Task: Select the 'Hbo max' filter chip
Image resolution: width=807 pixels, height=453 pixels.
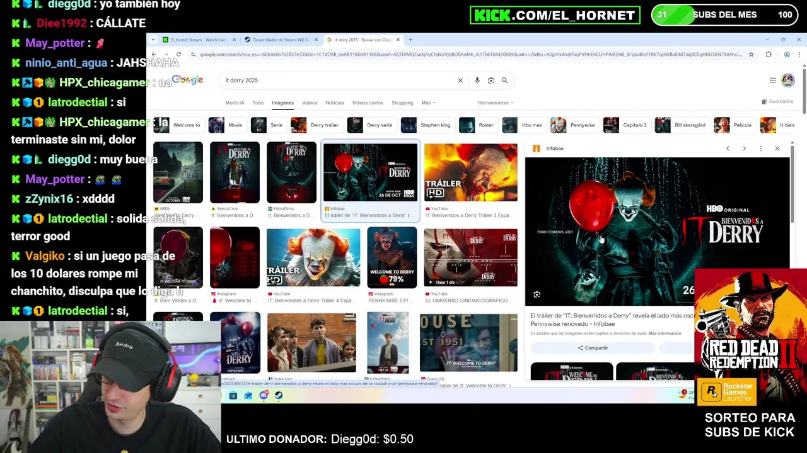Action: pos(523,125)
